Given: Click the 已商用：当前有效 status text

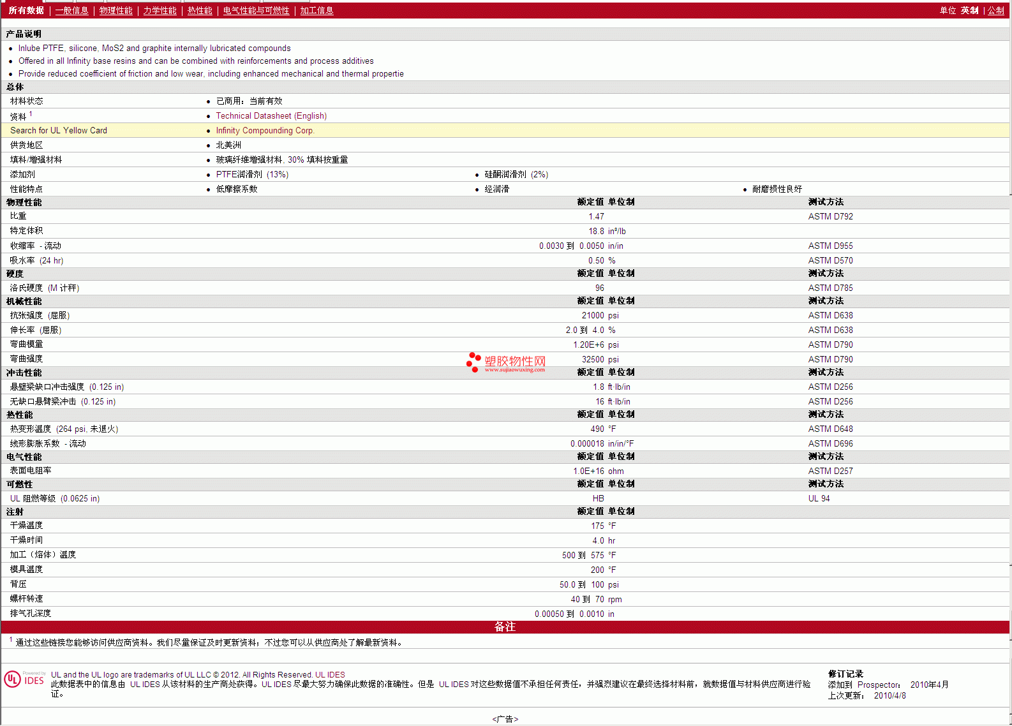Looking at the screenshot, I should (249, 101).
